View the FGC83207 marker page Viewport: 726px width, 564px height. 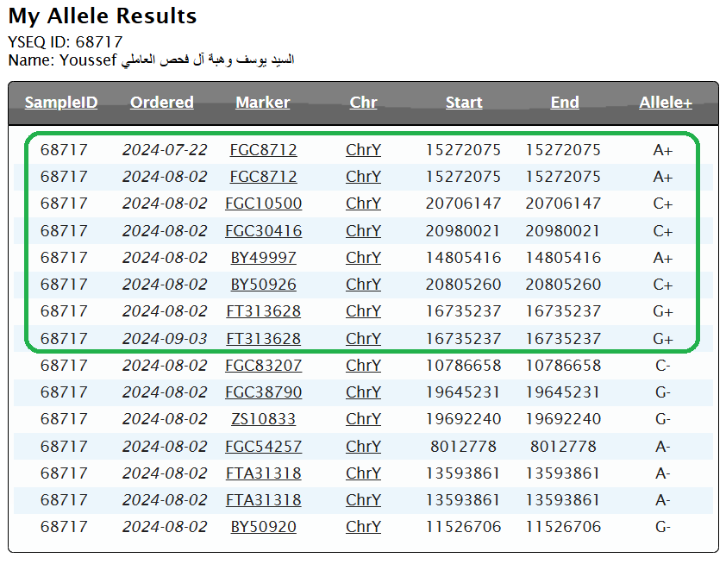click(263, 366)
